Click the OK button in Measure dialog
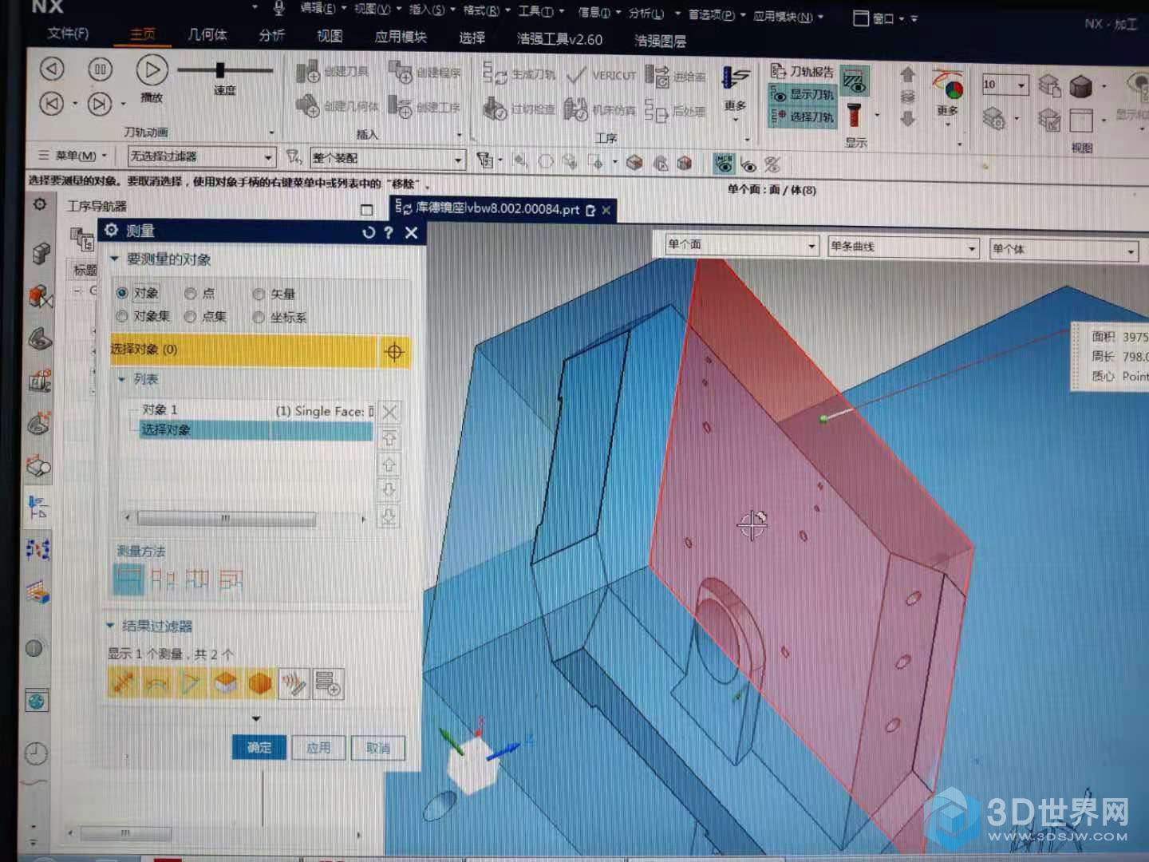The width and height of the screenshot is (1149, 862). tap(259, 747)
